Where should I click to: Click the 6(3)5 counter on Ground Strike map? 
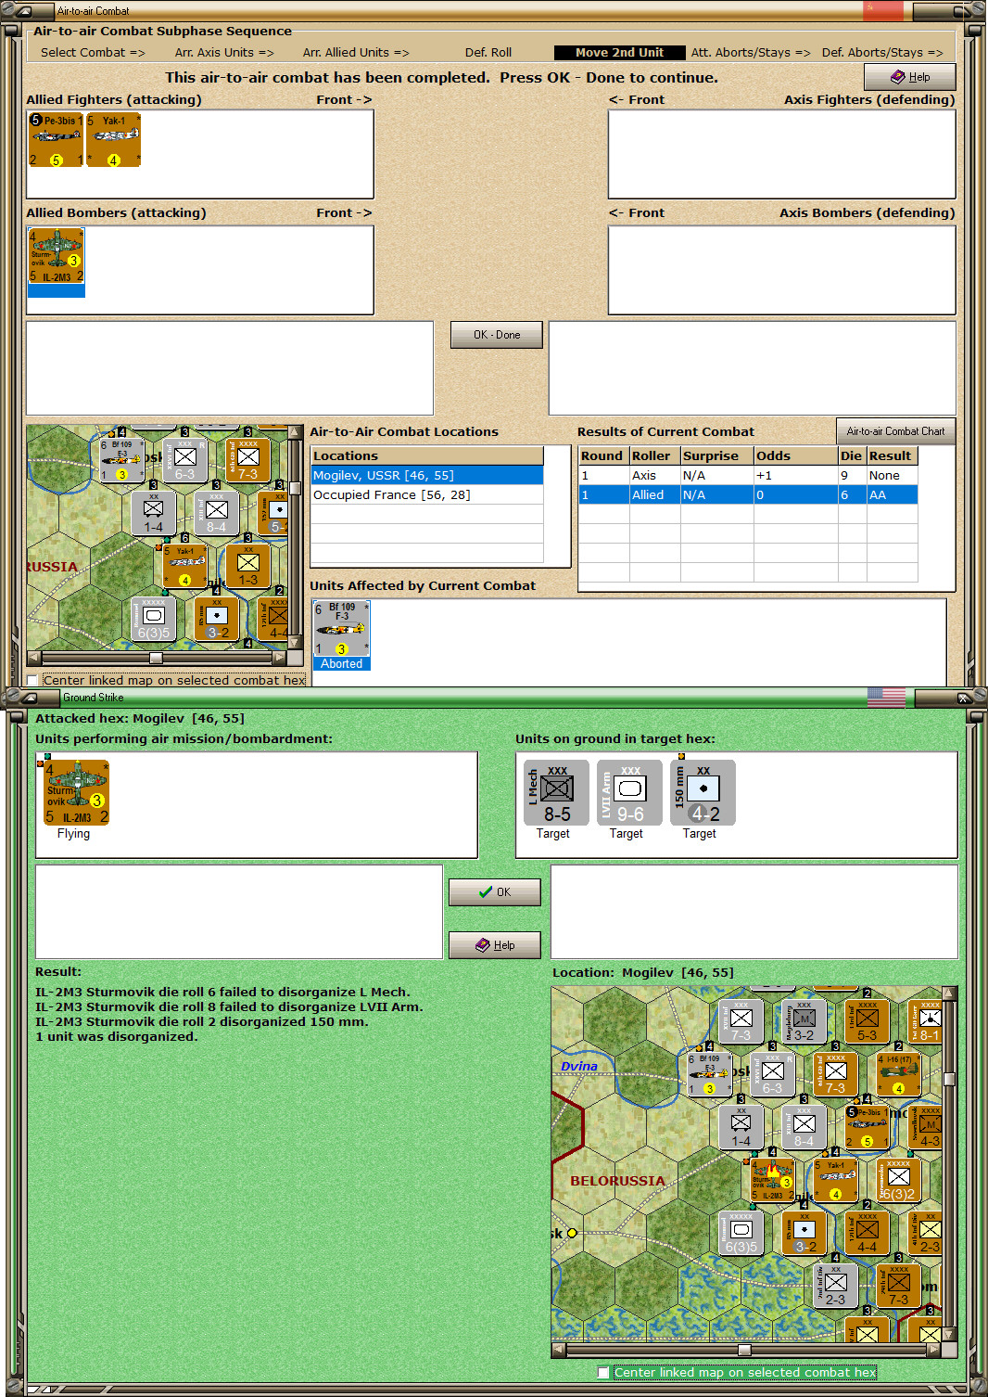tap(741, 1233)
